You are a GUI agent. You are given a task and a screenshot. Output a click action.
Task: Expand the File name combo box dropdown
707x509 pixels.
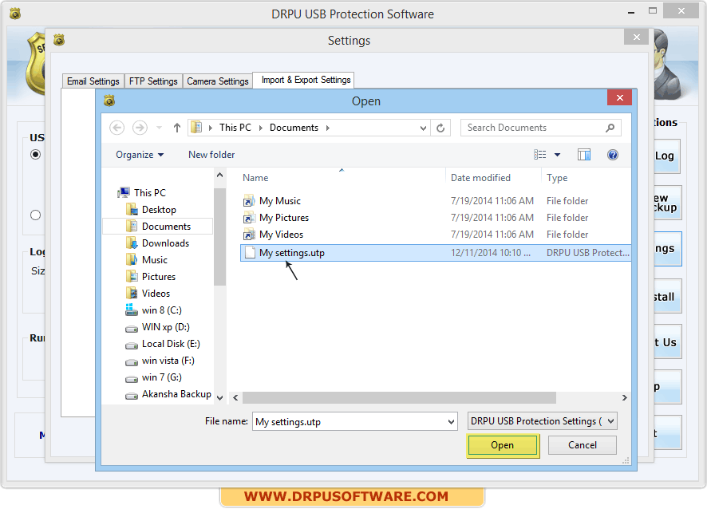tap(451, 422)
